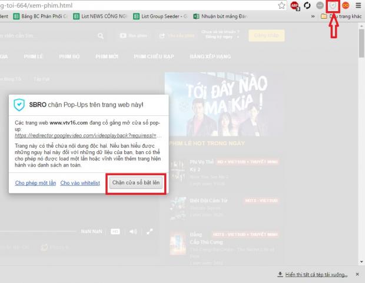Screen dimensions: 365x283
Task: Click the 'Cho phép một lần' link
Action: 35,183
